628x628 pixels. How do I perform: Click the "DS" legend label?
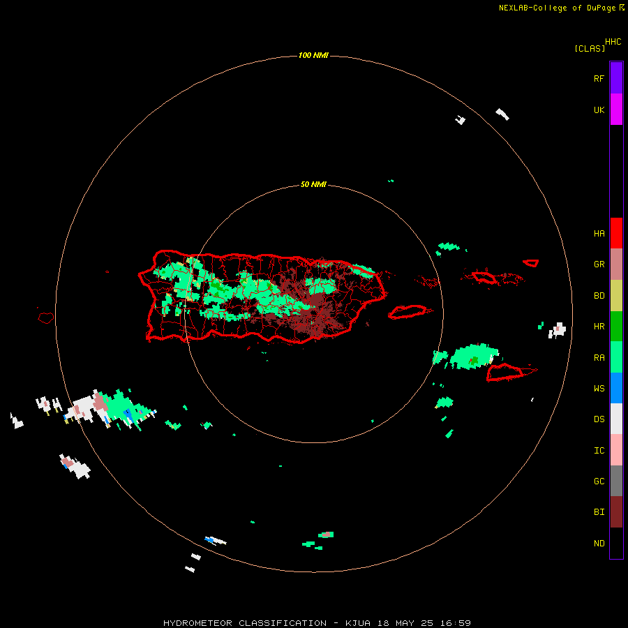[599, 419]
